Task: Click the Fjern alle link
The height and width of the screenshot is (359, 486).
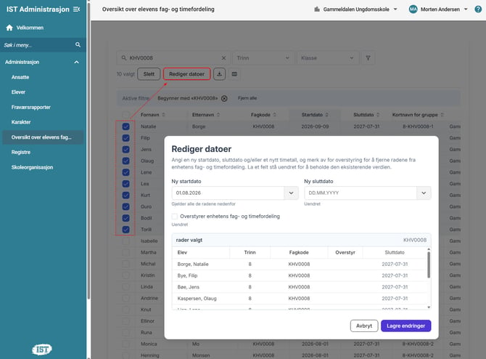Action: click(x=247, y=98)
